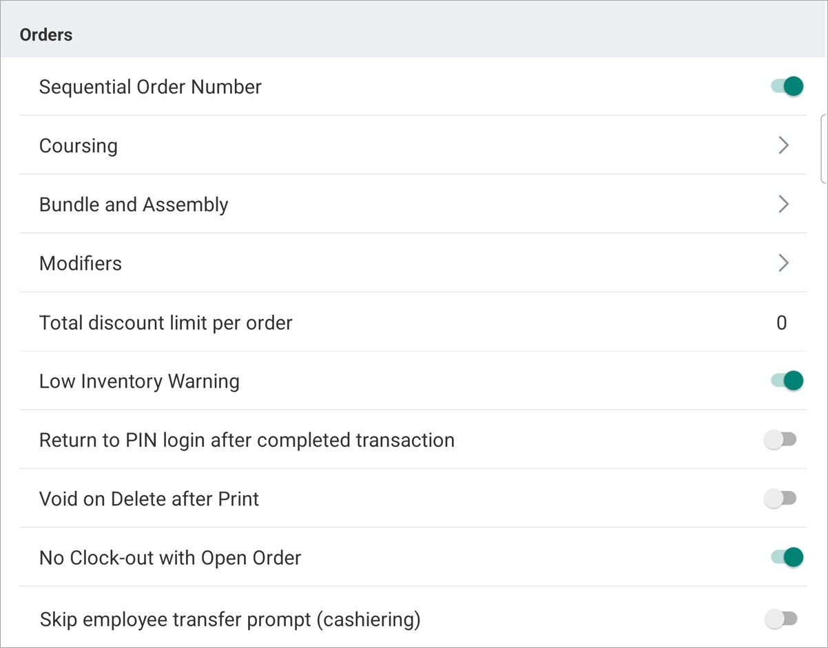The height and width of the screenshot is (648, 828).
Task: Select the Bundle and Assembly row
Action: point(134,204)
